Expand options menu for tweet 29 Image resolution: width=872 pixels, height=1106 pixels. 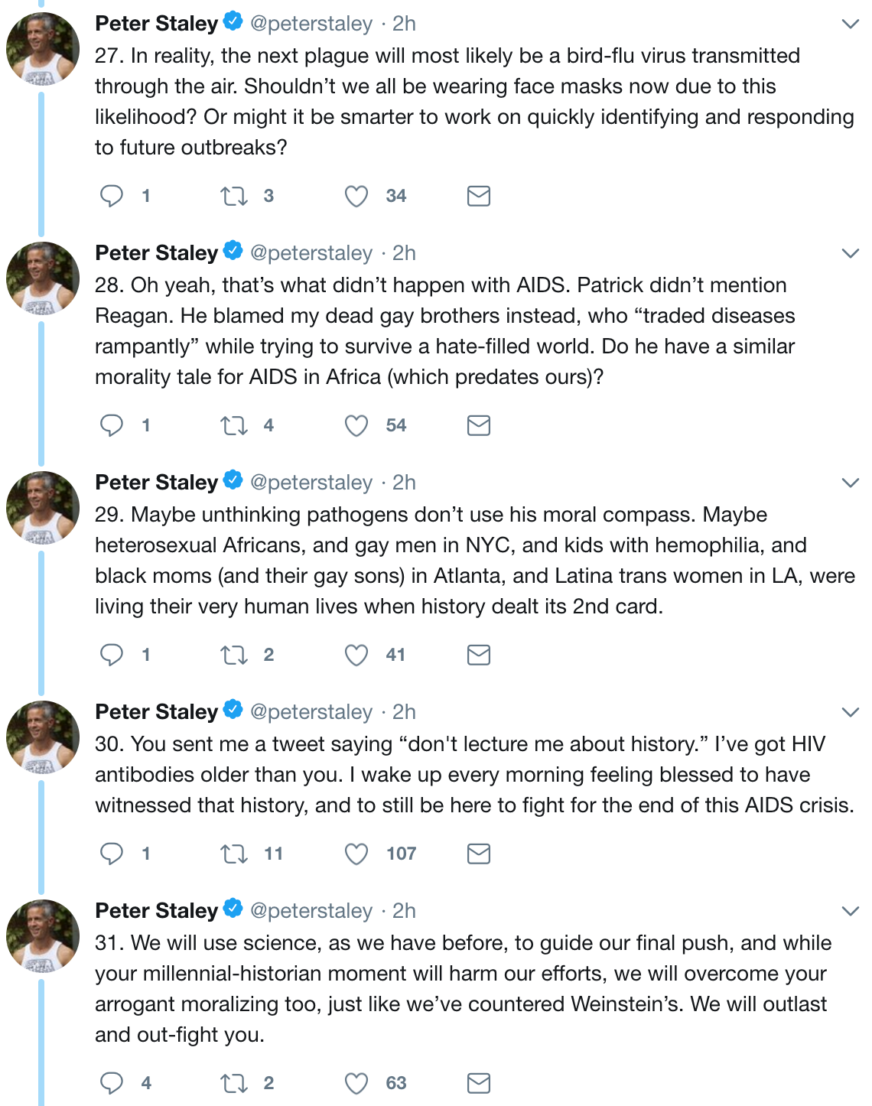[x=850, y=483]
